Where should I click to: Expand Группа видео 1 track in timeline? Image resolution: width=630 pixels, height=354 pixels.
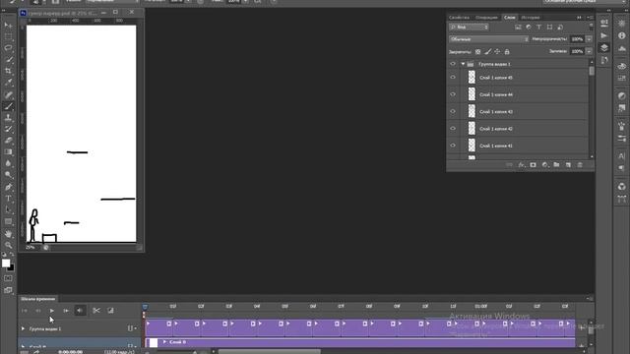(23, 328)
